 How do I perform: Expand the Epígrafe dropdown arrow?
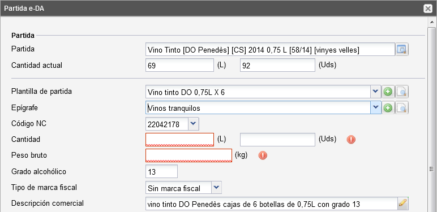click(x=376, y=107)
